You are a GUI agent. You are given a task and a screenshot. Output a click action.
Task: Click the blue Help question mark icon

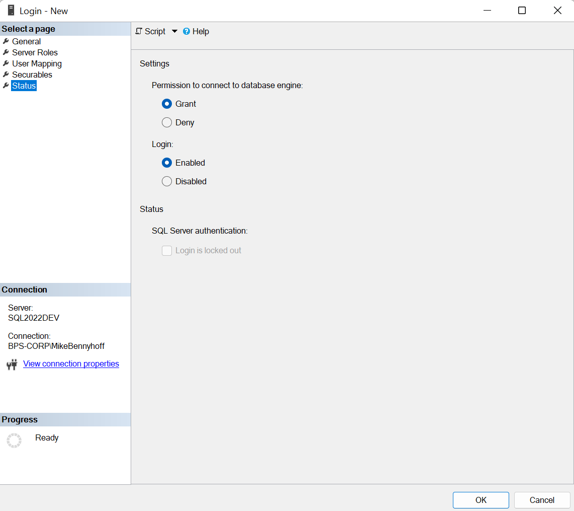pos(186,31)
